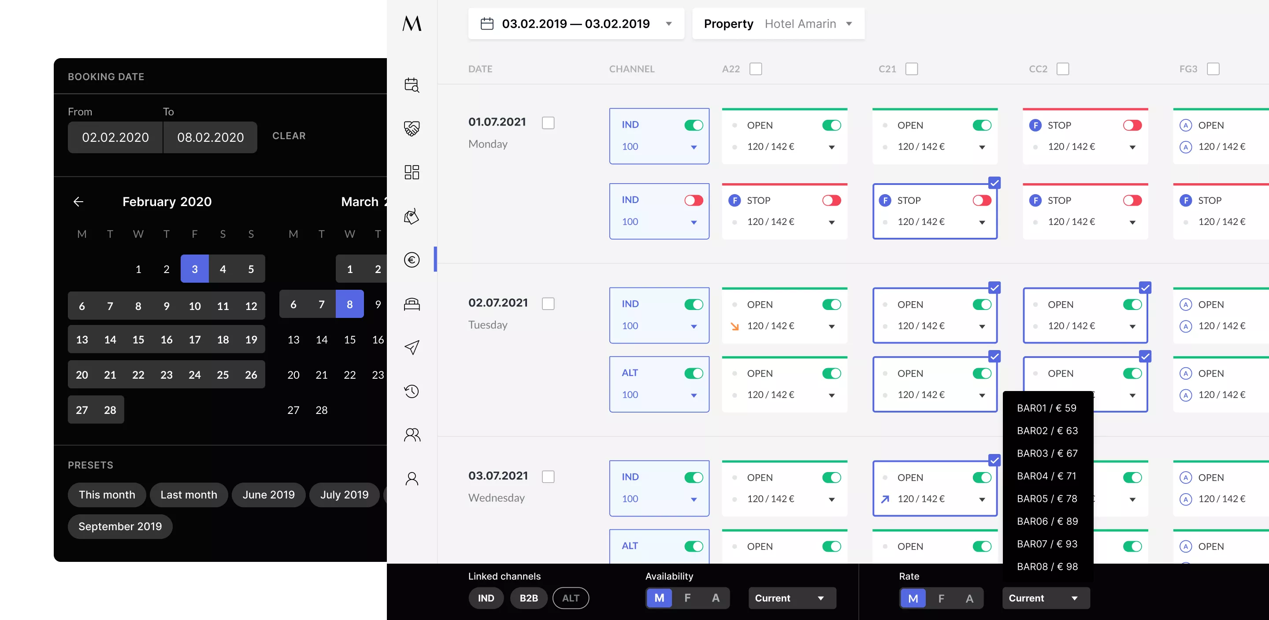This screenshot has height=620, width=1269.
Task: Choose BAR05 / € 78 from rate list
Action: [x=1047, y=498]
